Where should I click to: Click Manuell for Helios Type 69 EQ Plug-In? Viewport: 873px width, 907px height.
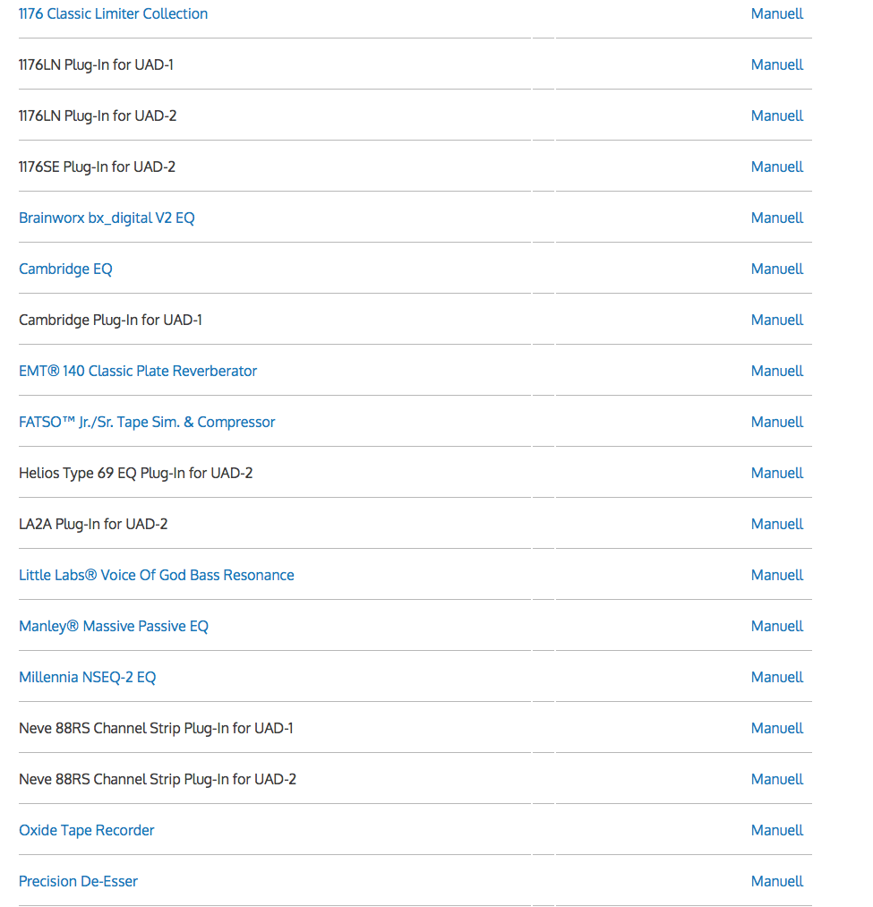776,473
